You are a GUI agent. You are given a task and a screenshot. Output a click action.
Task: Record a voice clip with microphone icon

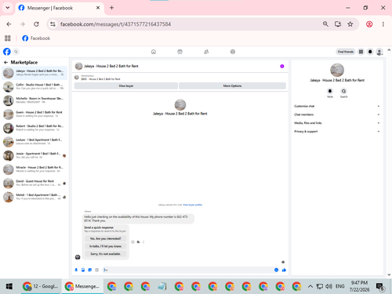[76, 270]
